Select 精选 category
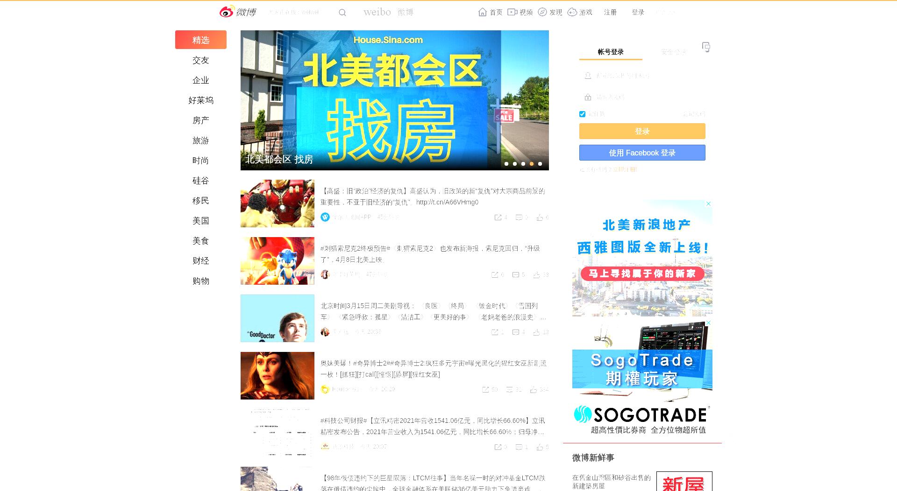897x491 pixels. tap(201, 40)
